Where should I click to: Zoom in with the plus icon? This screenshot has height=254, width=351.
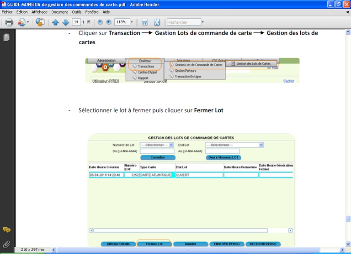(109, 22)
